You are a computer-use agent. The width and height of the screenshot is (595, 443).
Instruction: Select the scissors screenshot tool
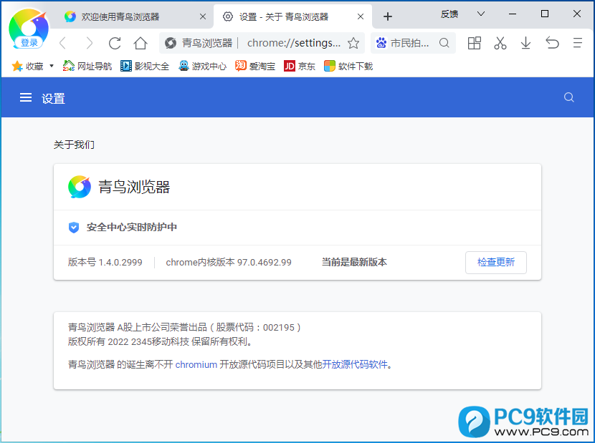pyautogui.click(x=500, y=43)
